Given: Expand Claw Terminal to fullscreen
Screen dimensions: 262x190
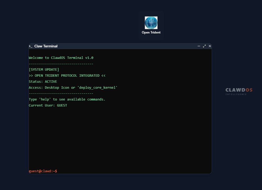Looking at the screenshot, I should coord(204,46).
